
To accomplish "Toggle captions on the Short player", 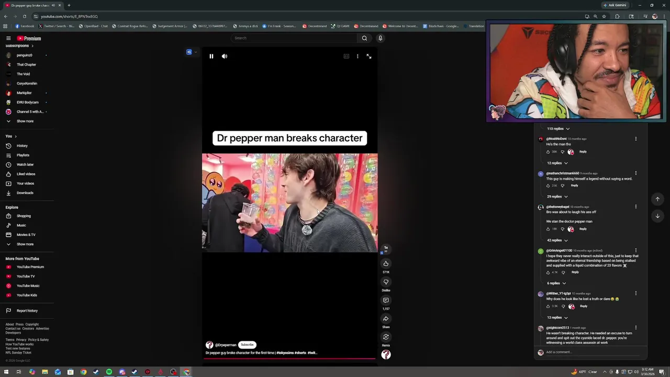I will [347, 56].
